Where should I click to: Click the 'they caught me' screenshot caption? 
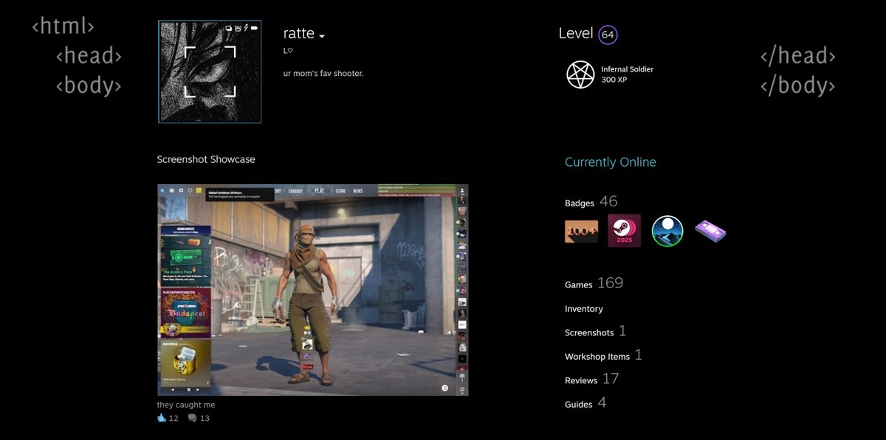coord(186,405)
